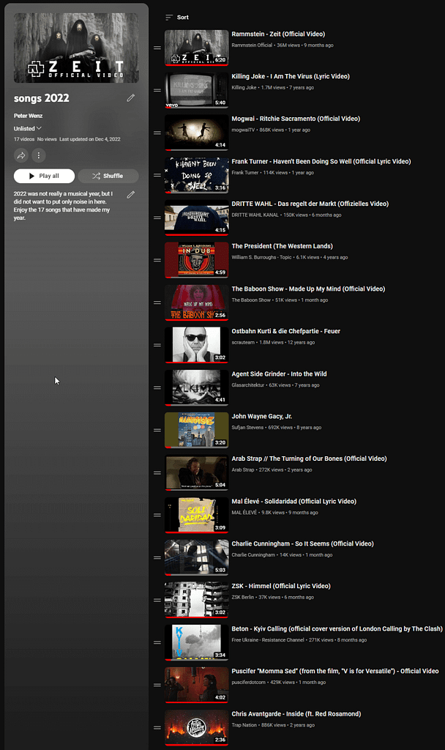This screenshot has height=750, width=445.
Task: Open Ostbahn Kurti & die Chefpartie - Feuer title
Action: click(x=286, y=331)
